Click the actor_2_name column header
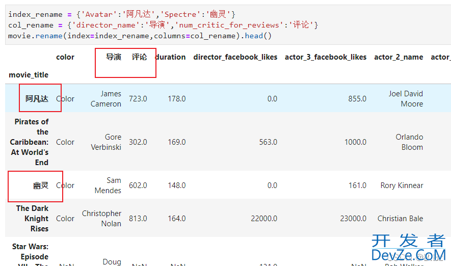 tap(399, 57)
